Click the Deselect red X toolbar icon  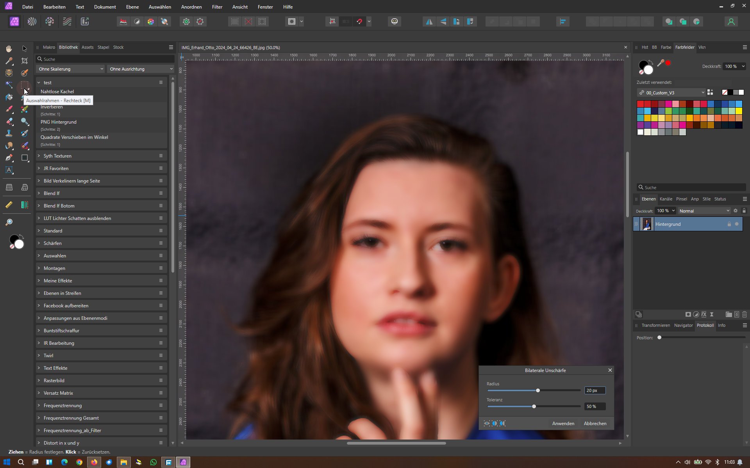pos(248,21)
